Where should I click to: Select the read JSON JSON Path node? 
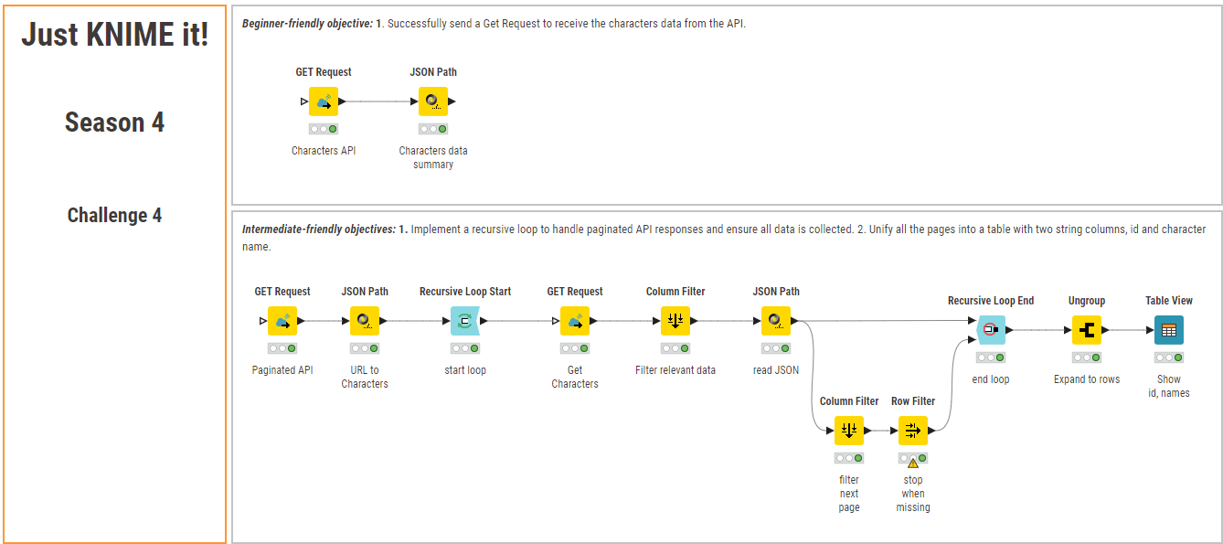point(776,321)
